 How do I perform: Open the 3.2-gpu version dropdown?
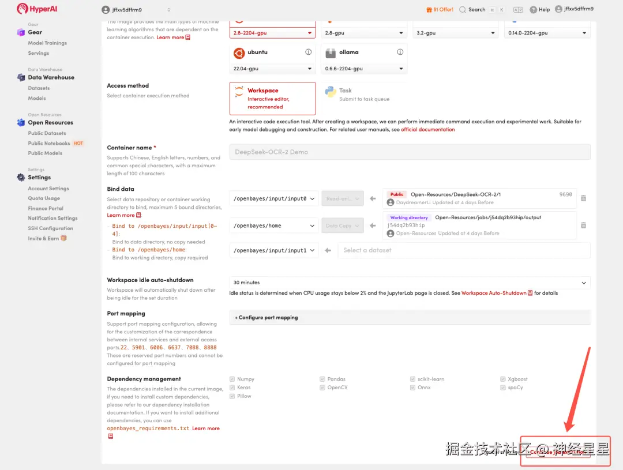[456, 33]
